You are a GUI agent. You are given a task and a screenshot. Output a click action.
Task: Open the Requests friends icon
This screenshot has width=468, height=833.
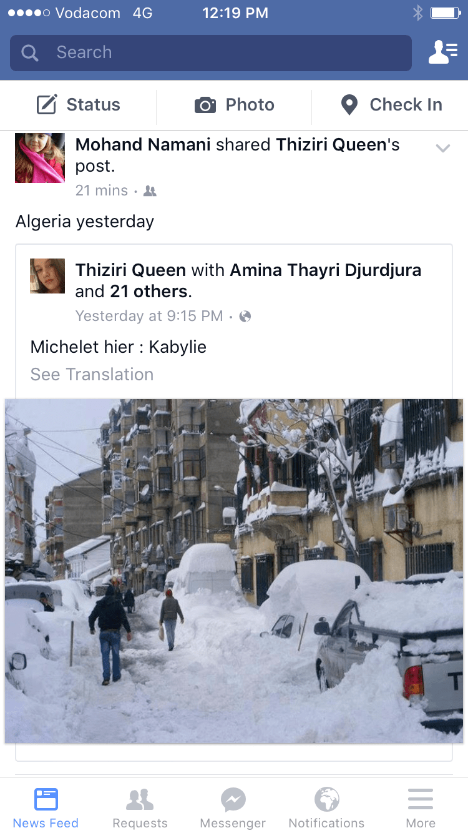click(x=140, y=799)
